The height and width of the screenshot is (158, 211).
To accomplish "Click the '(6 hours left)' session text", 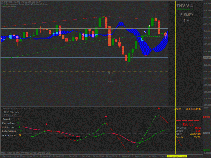I will [x=193, y=109].
